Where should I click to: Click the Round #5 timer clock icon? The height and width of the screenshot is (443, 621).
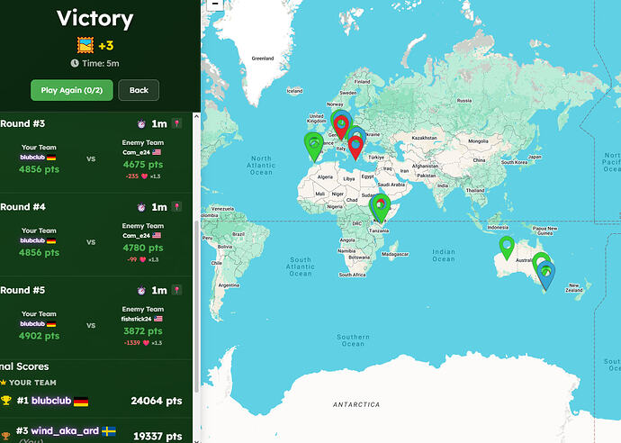pos(141,290)
